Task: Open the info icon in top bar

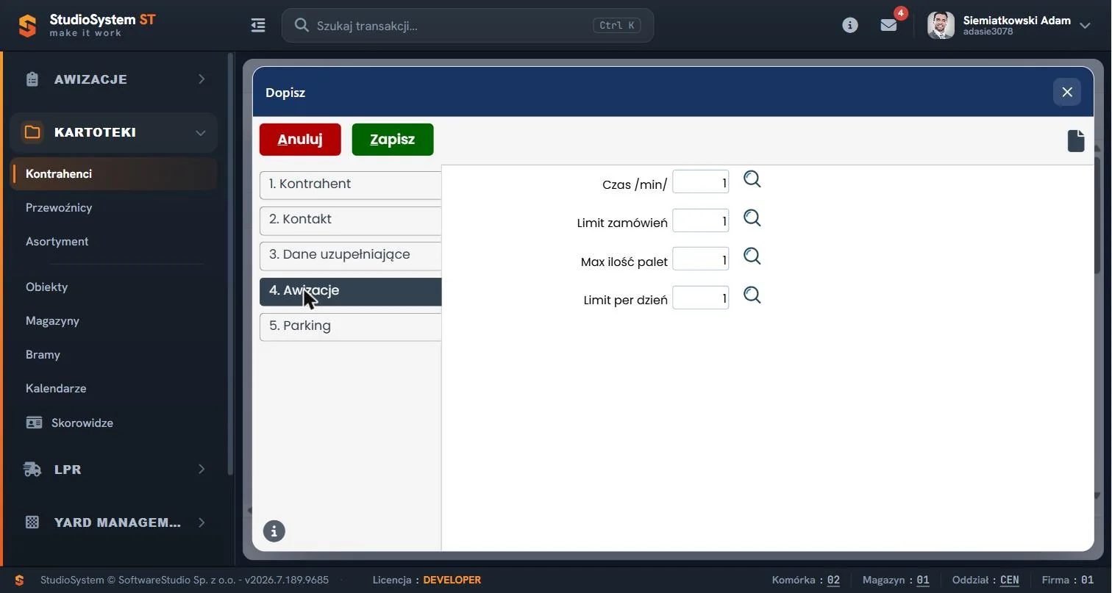Action: (x=850, y=25)
